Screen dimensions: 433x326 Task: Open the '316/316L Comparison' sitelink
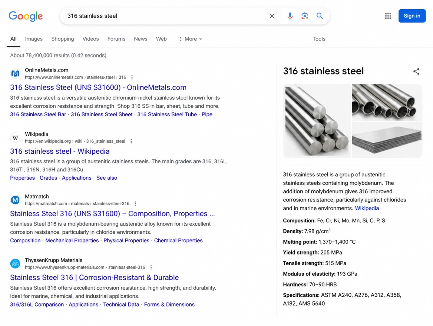[37, 305]
